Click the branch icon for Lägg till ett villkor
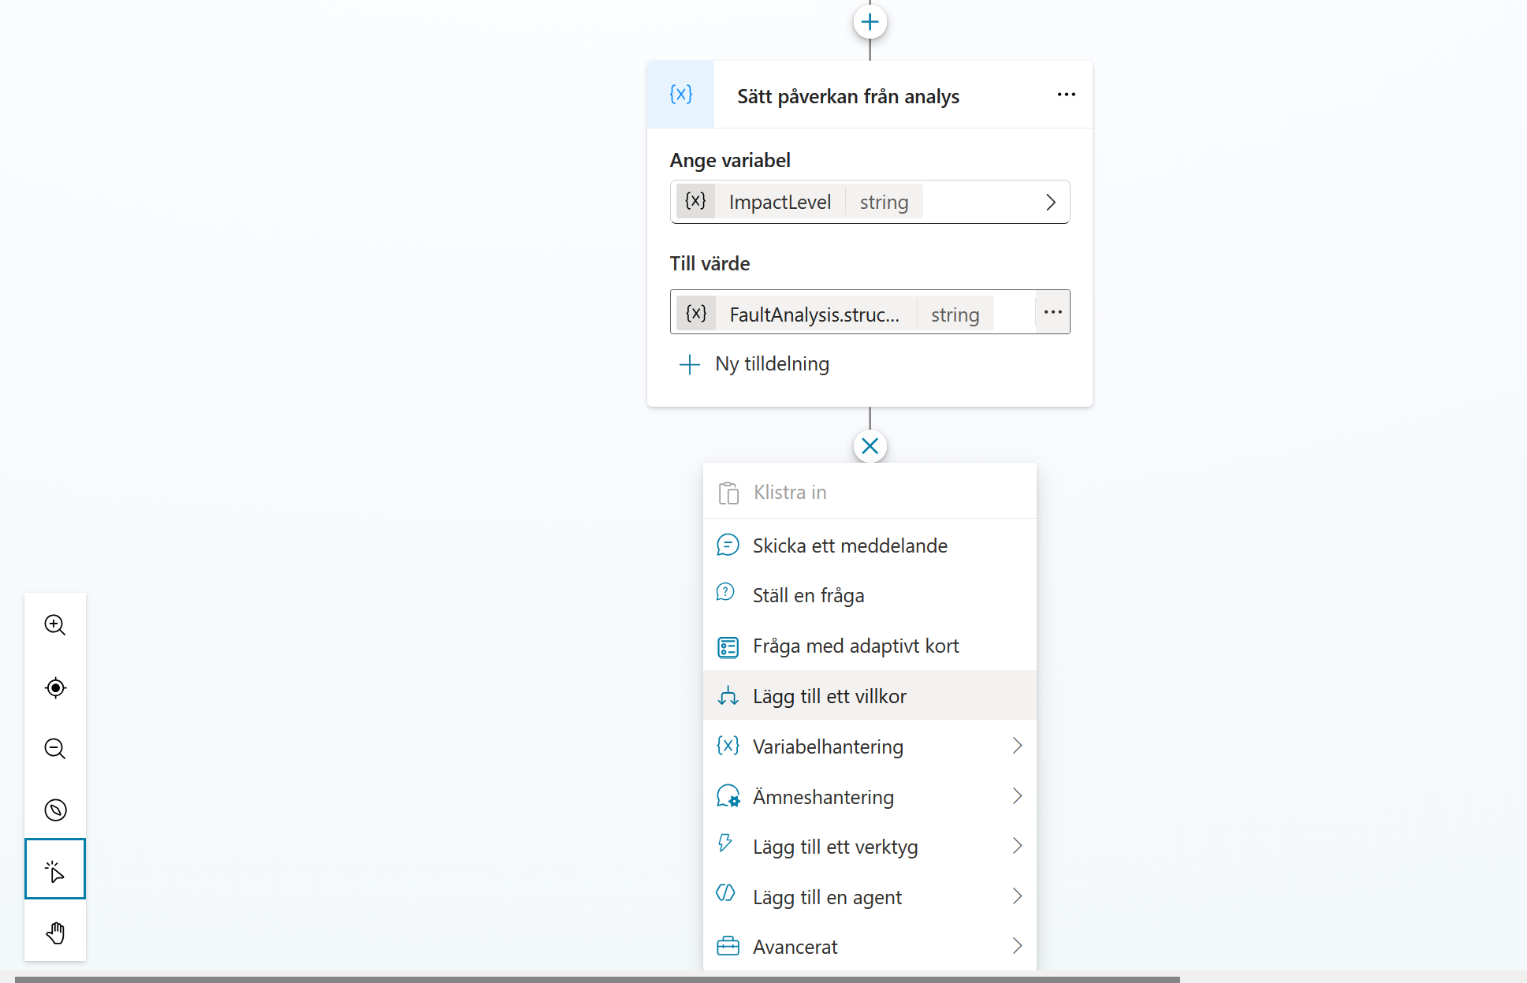 click(728, 696)
